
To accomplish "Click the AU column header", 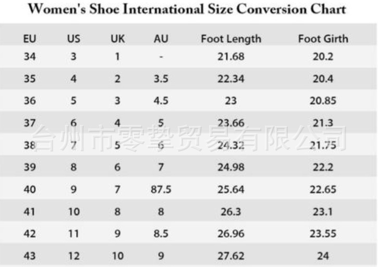I will [161, 39].
